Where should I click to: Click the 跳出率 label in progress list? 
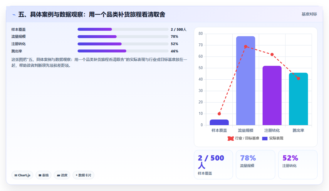tap(17, 51)
